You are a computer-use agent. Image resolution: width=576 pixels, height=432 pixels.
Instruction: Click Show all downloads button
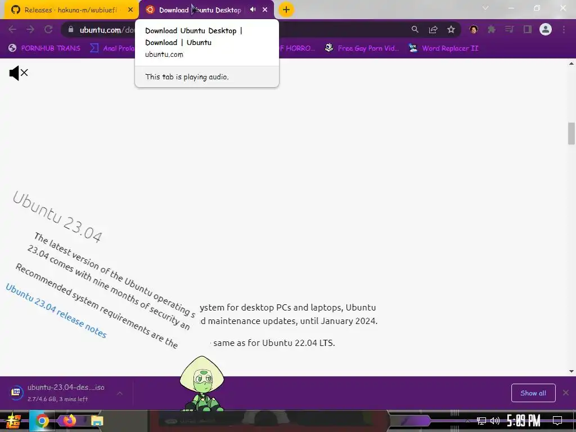(533, 393)
